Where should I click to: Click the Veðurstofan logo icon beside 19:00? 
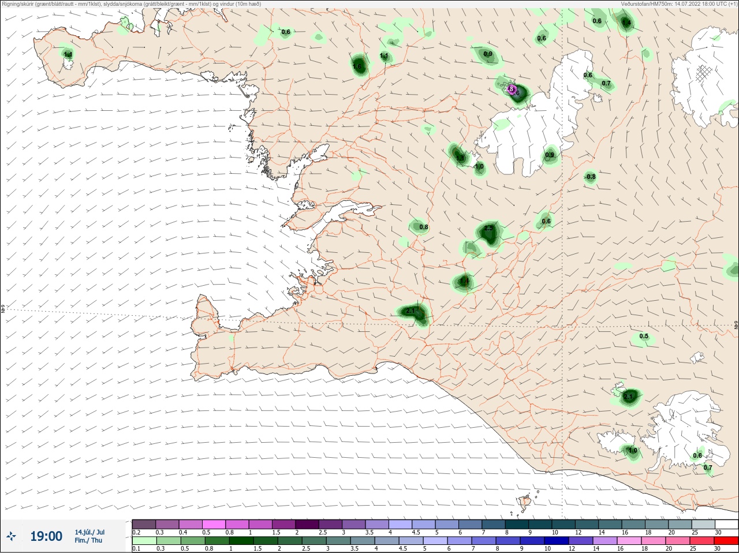[x=11, y=537]
